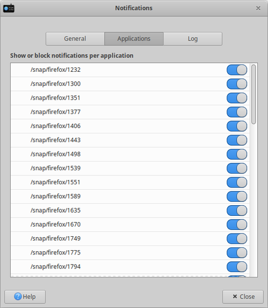
Task: Switch to the General tab
Action: click(x=75, y=39)
